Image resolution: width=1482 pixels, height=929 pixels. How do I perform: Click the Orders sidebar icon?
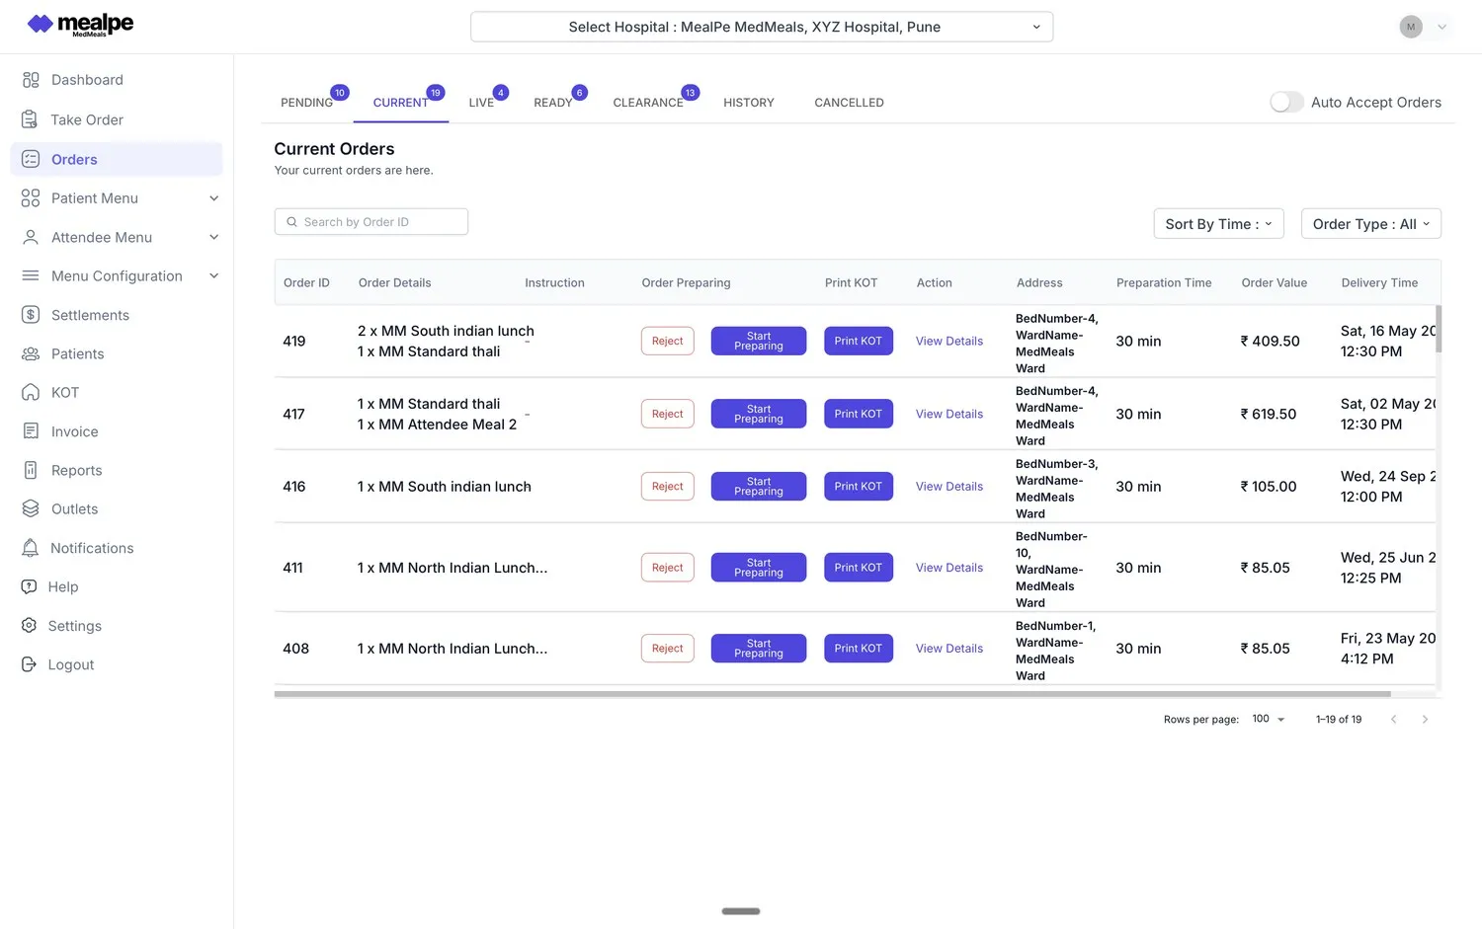pos(31,159)
